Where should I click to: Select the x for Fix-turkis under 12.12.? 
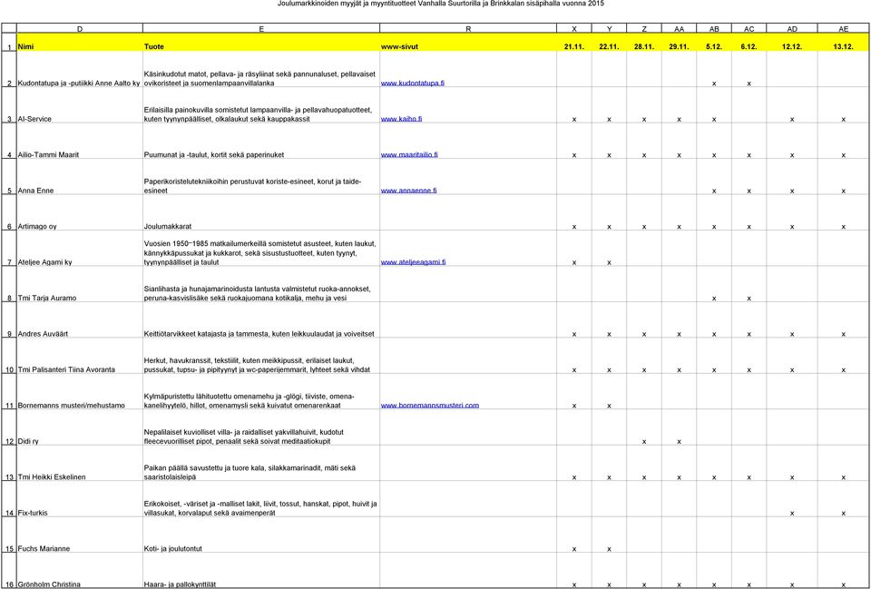[792, 514]
